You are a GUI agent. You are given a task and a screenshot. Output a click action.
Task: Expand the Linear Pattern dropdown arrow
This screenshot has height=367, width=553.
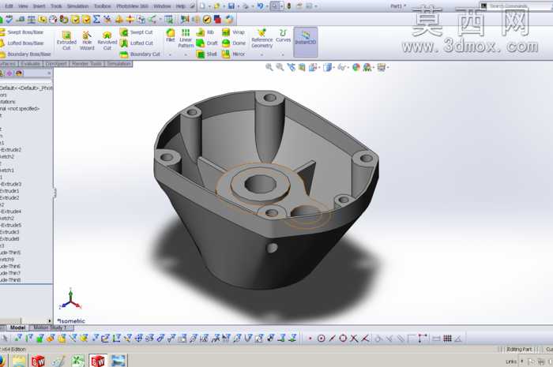coord(186,54)
